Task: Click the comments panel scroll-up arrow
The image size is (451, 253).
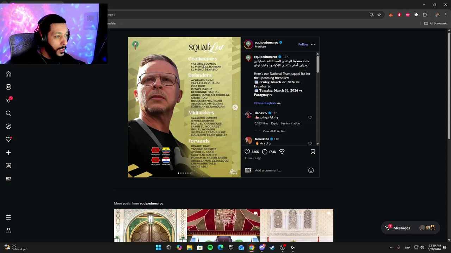Action: coord(317,54)
